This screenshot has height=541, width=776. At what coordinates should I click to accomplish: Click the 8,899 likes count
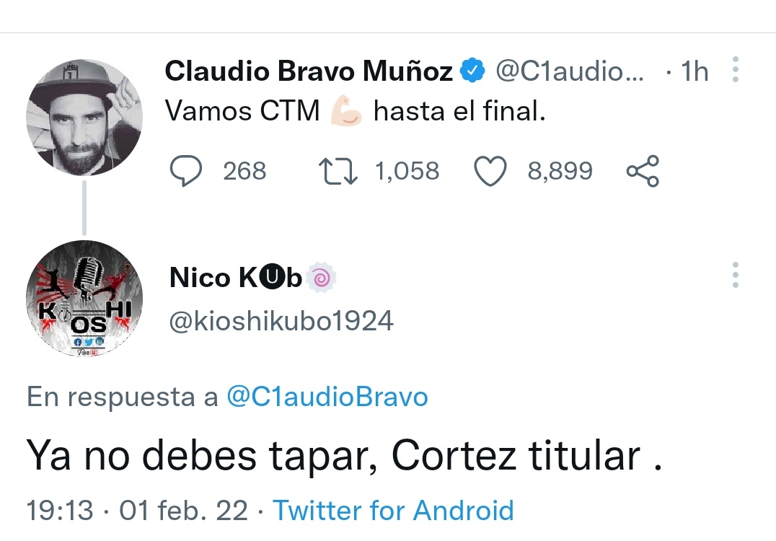click(560, 172)
